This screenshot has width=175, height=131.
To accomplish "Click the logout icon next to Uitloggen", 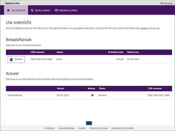I will (161, 3).
